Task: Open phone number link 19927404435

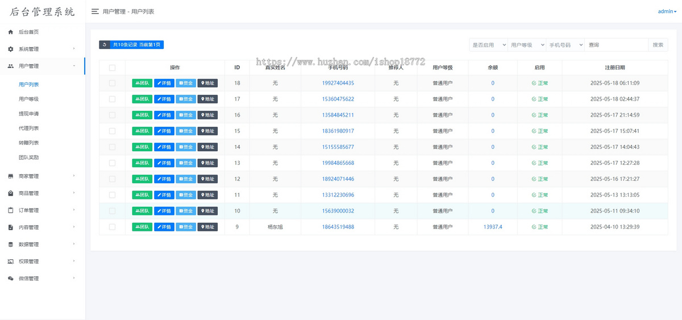Action: (x=338, y=83)
